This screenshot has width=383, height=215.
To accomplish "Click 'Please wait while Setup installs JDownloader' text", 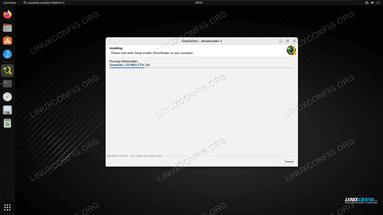I will (x=152, y=53).
